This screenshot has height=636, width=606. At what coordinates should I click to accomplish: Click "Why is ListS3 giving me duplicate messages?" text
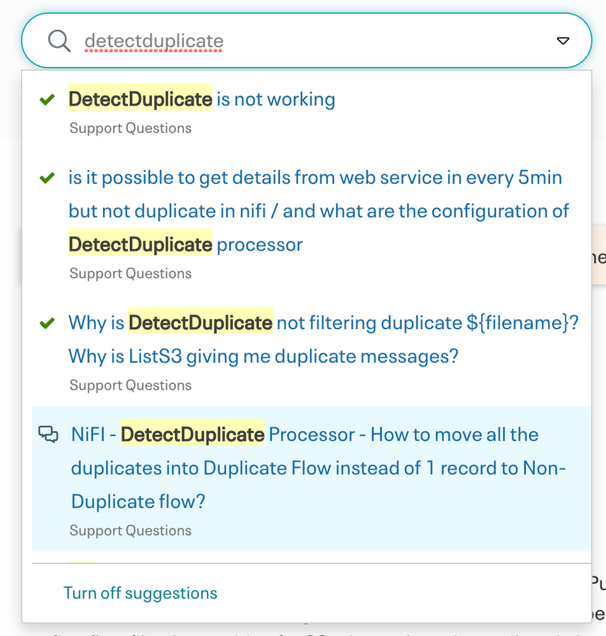click(264, 357)
